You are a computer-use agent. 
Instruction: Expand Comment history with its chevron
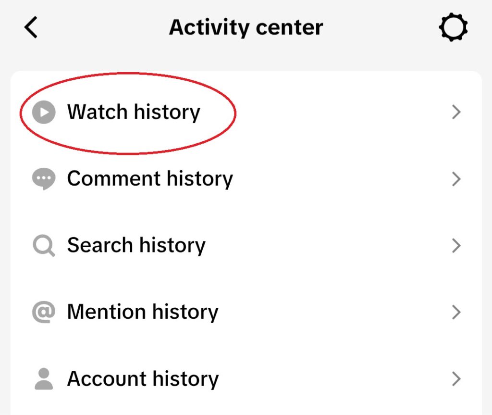pos(456,179)
